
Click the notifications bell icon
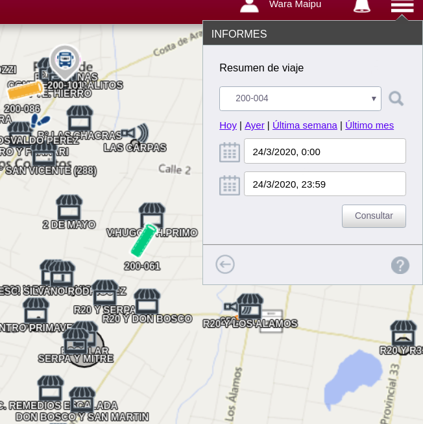[361, 6]
